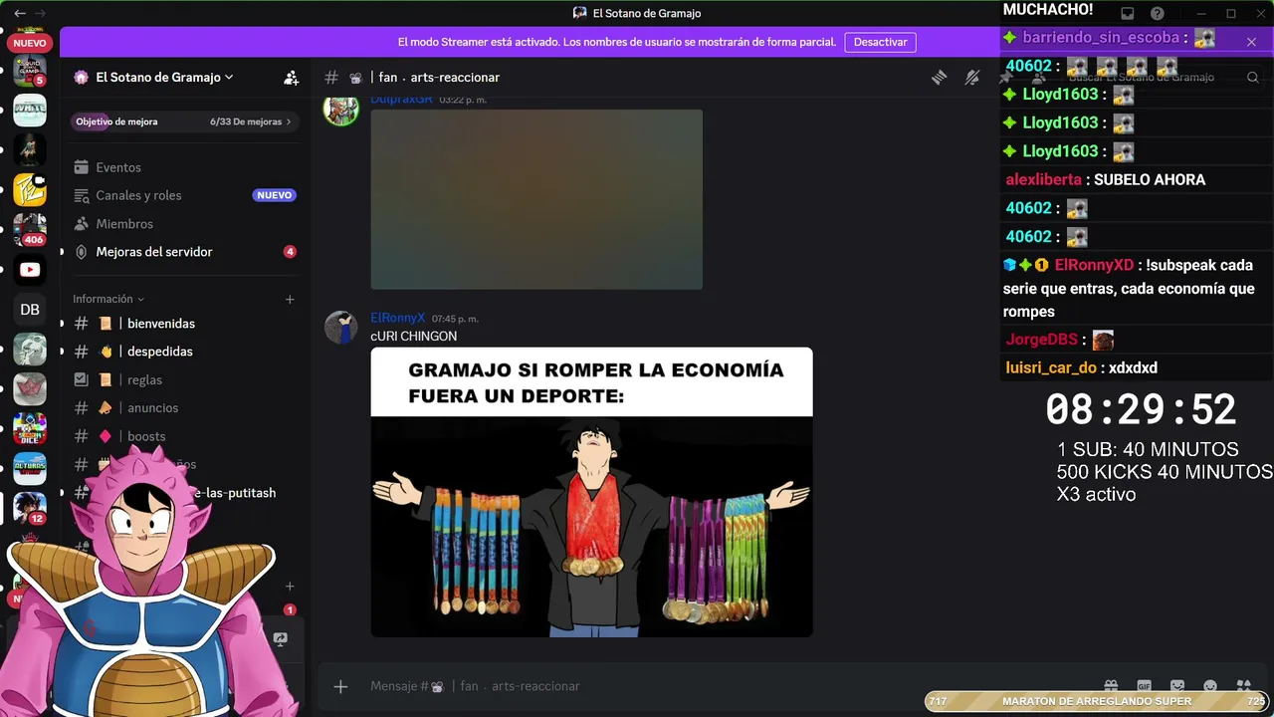Click the Desactivar button for Streamer mode
1274x717 pixels.
click(881, 42)
